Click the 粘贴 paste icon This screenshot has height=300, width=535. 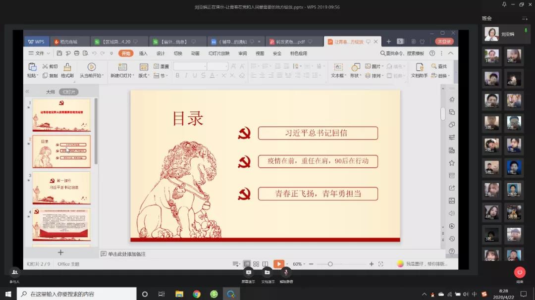32,67
